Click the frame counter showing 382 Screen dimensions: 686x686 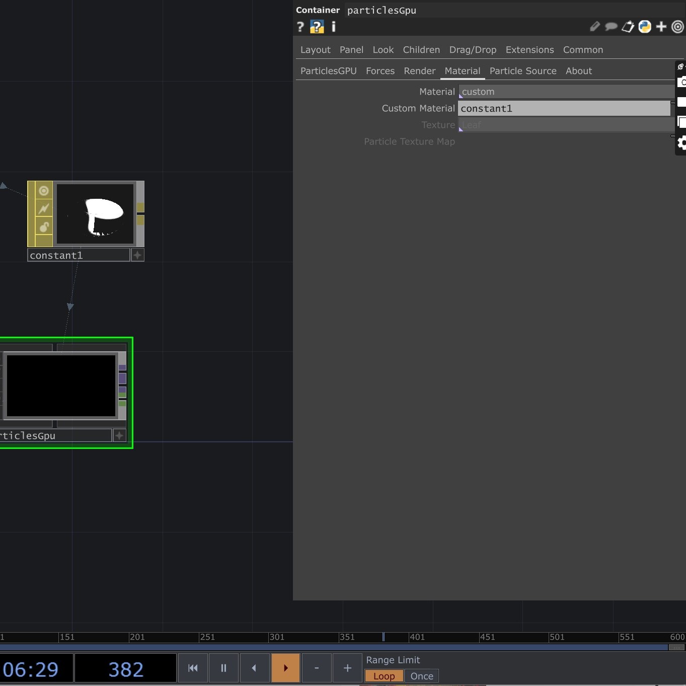point(124,668)
